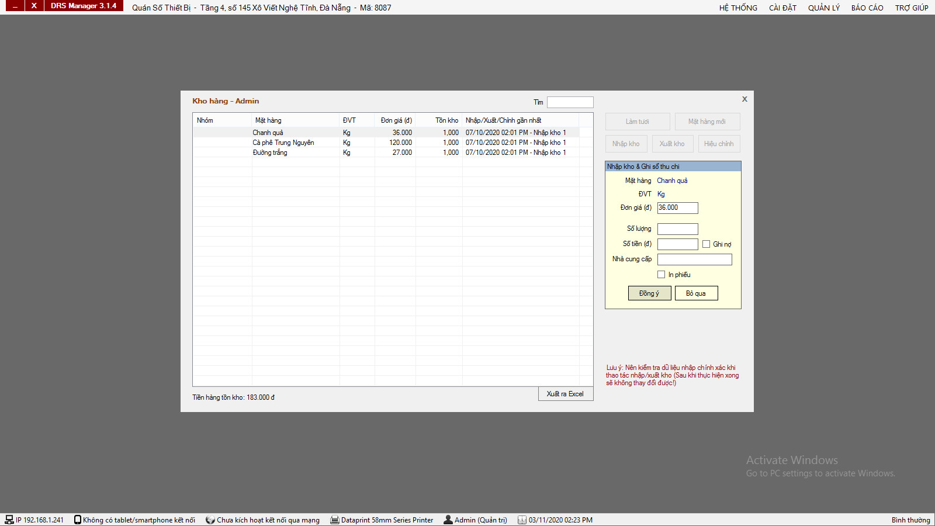
Task: Open the QUẢN LÝ menu
Action: (x=823, y=8)
